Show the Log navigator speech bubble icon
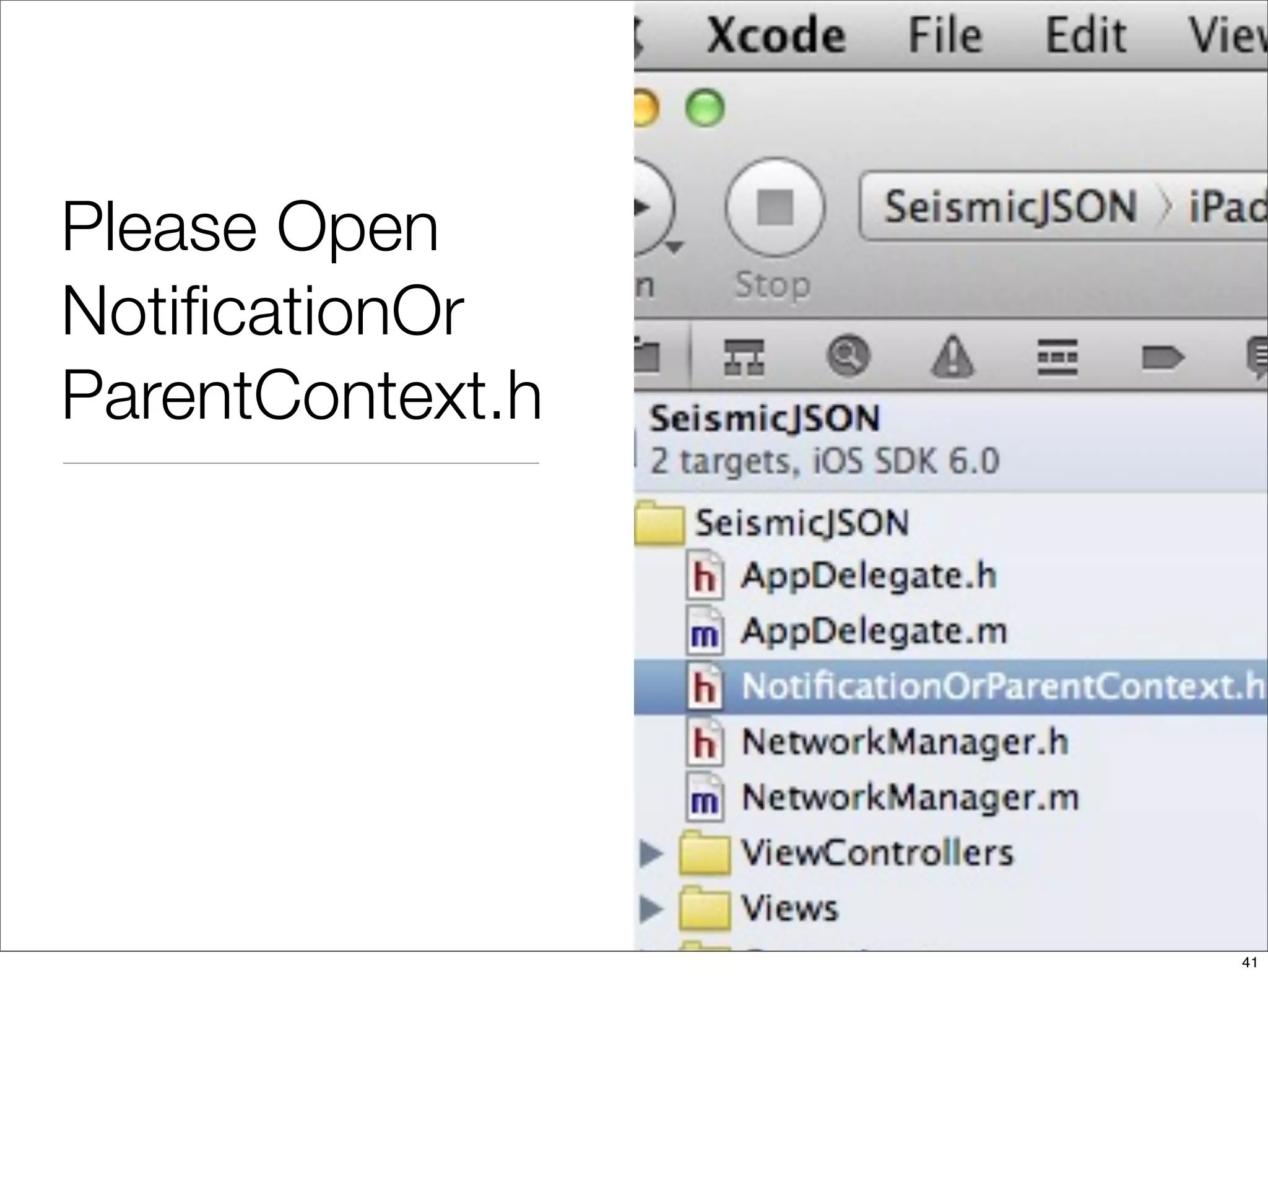 pyautogui.click(x=1257, y=357)
